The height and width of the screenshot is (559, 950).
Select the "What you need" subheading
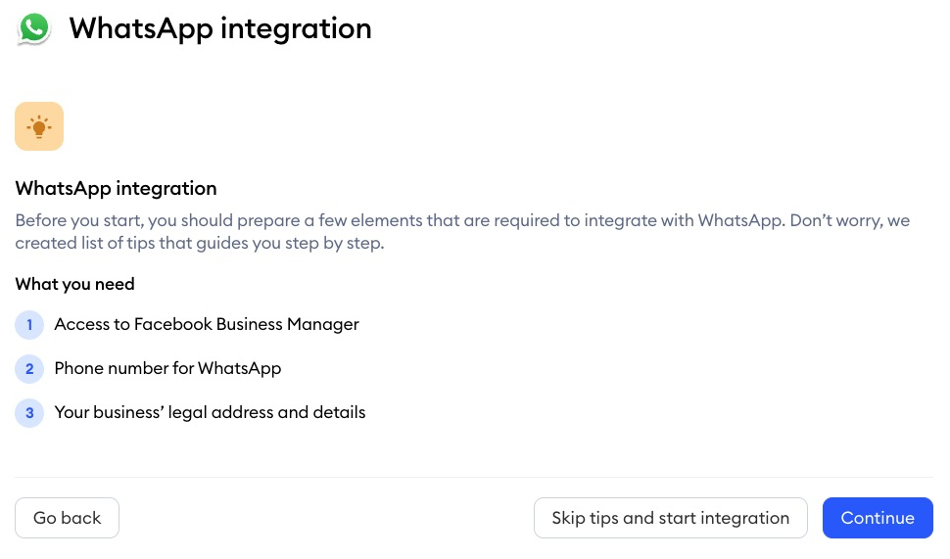[x=74, y=284]
